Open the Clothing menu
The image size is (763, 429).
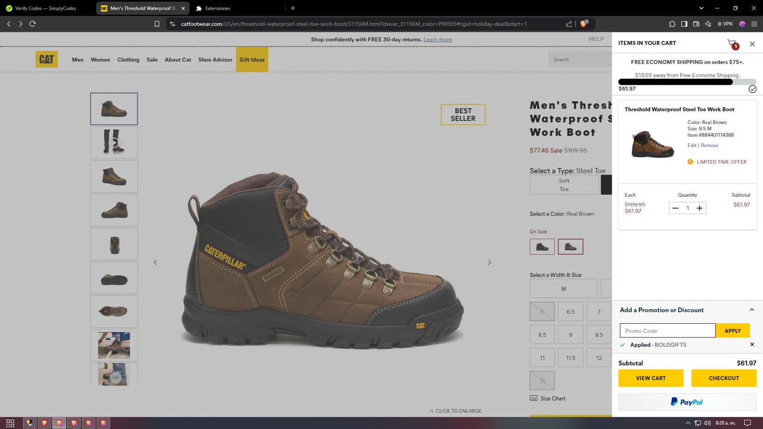tap(128, 59)
